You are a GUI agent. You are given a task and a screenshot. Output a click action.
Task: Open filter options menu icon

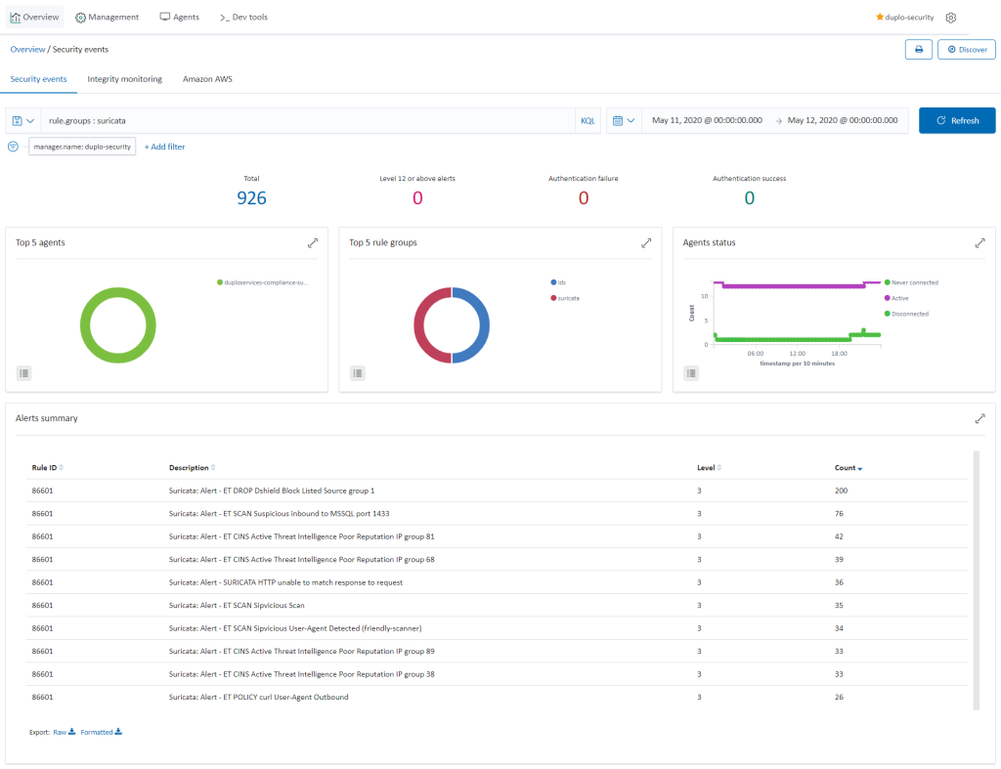tap(14, 147)
